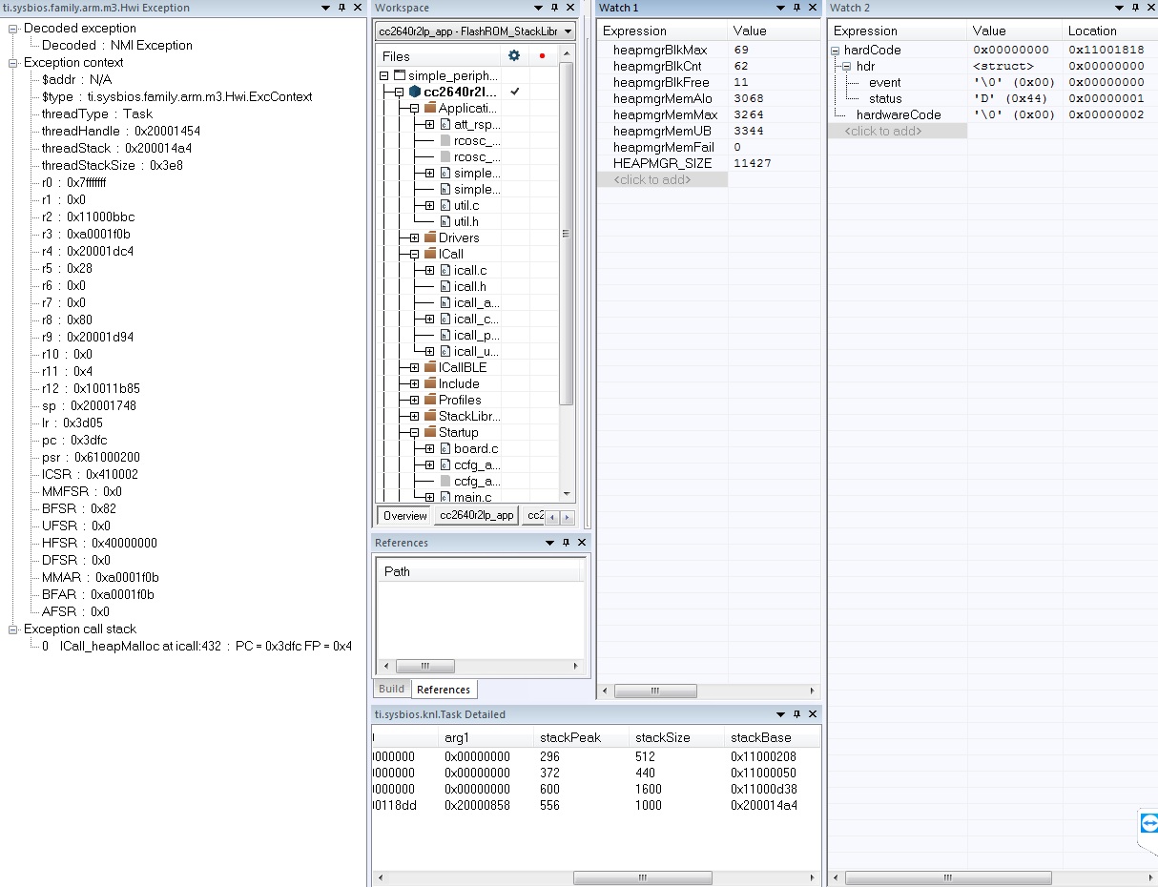The height and width of the screenshot is (887, 1158).
Task: Click 'click to add' field in Watch 1
Action: (663, 179)
